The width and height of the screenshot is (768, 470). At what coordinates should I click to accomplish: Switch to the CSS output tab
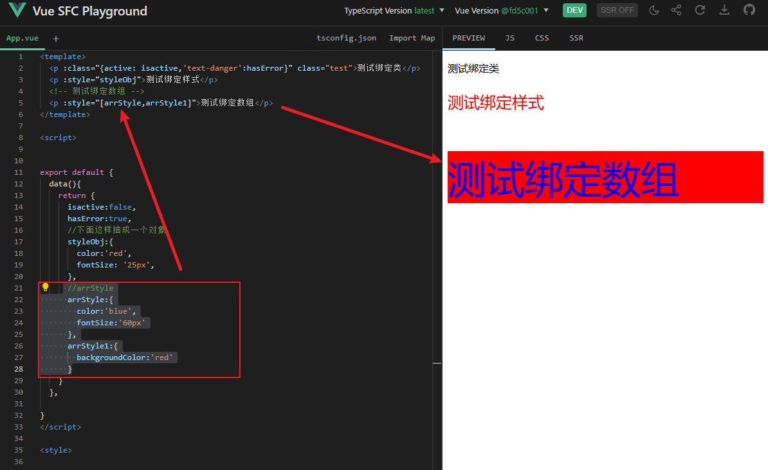[x=542, y=38]
